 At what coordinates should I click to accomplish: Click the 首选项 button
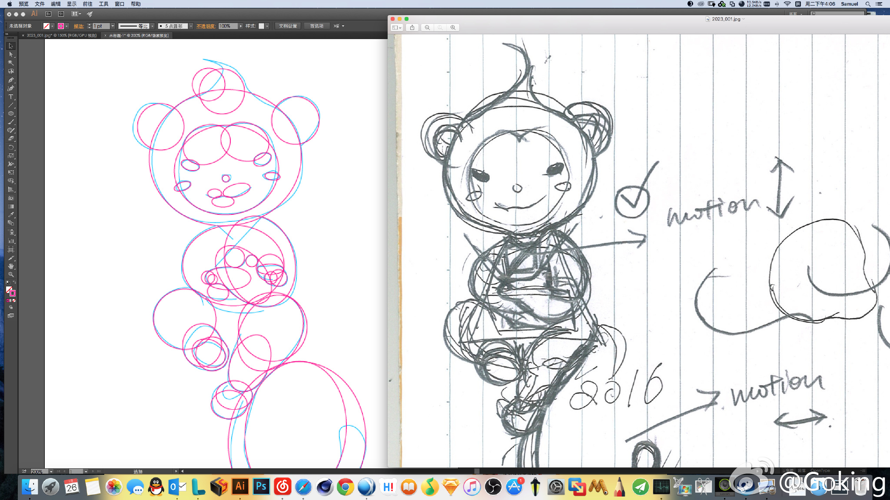pos(316,26)
